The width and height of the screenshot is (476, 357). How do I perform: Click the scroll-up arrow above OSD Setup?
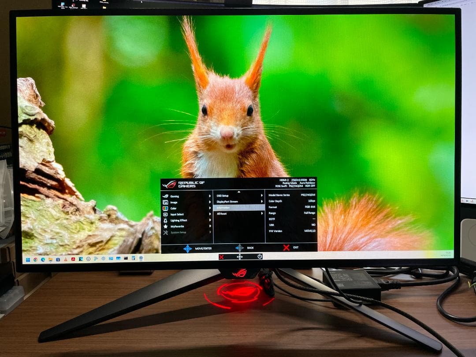click(239, 191)
